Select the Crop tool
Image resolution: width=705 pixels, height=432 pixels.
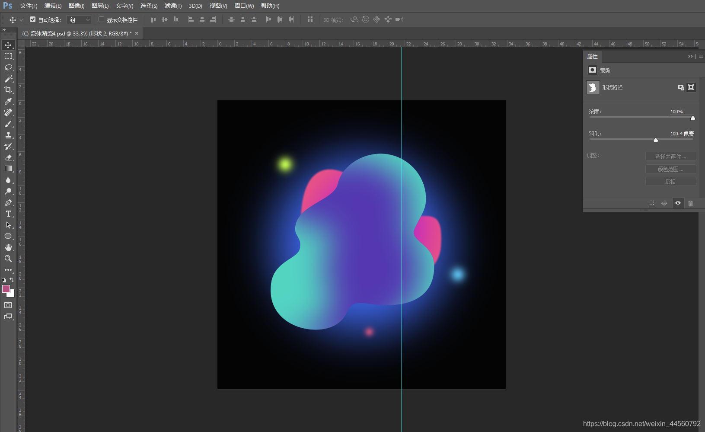tap(8, 90)
